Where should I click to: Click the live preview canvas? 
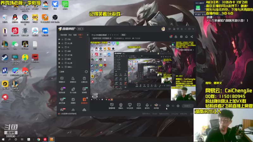tap(143, 71)
